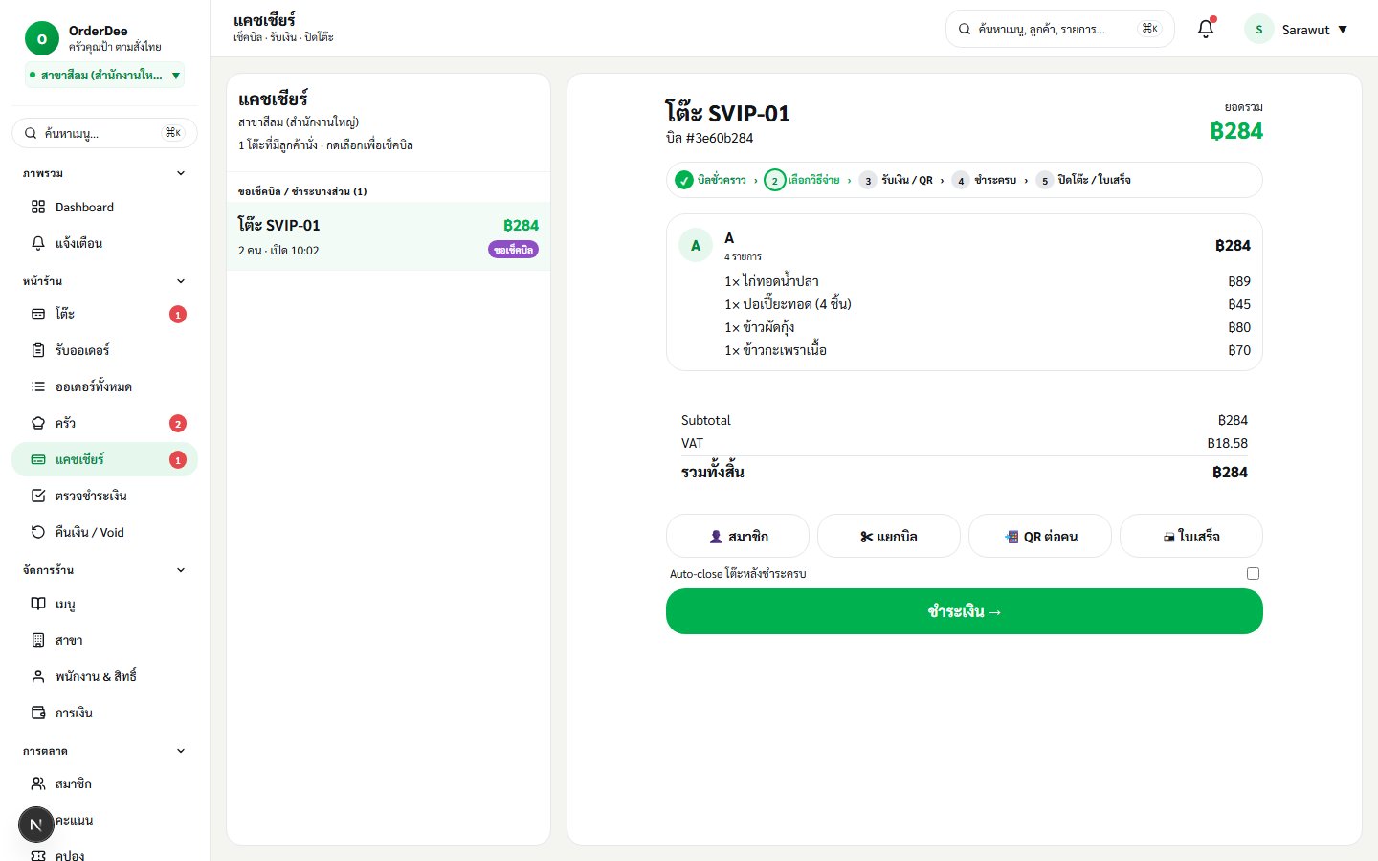Click the โต๊ะ table icon in sidebar
This screenshot has width=1378, height=861.
(38, 314)
